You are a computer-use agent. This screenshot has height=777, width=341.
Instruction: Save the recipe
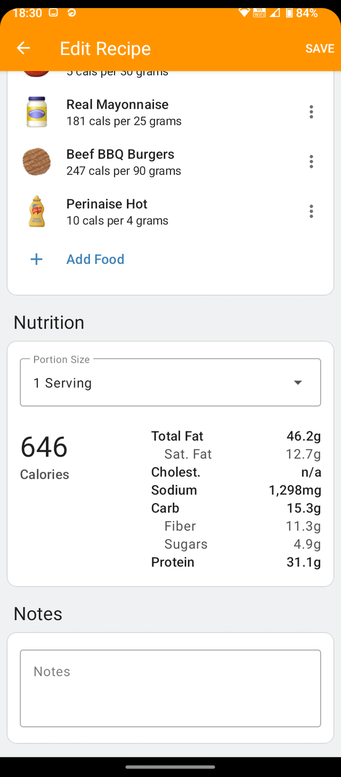pos(320,49)
